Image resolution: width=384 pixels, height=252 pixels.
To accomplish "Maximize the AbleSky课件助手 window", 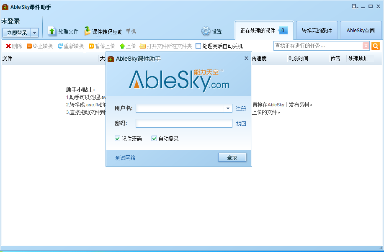I will coord(371,7).
